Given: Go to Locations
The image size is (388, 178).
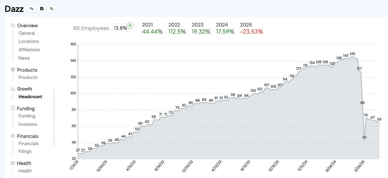Looking at the screenshot, I should (x=29, y=41).
